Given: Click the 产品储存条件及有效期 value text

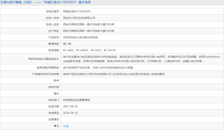Looking at the screenshot, I should coord(114,74).
